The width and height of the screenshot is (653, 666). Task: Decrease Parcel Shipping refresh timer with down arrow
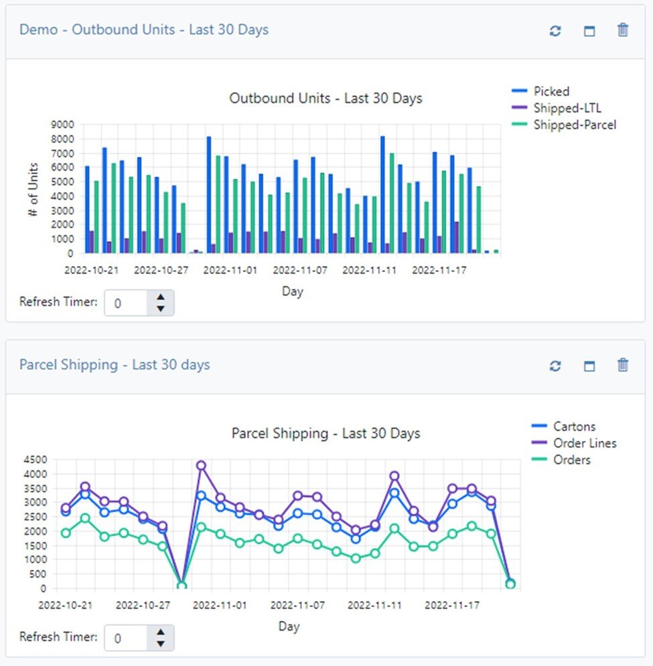coord(160,644)
